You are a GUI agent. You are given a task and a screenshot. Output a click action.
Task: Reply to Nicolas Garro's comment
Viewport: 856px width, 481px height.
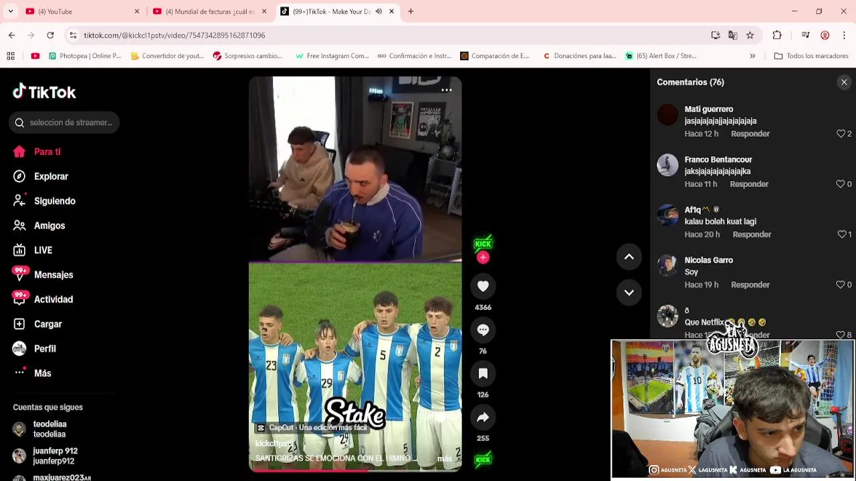tap(750, 285)
